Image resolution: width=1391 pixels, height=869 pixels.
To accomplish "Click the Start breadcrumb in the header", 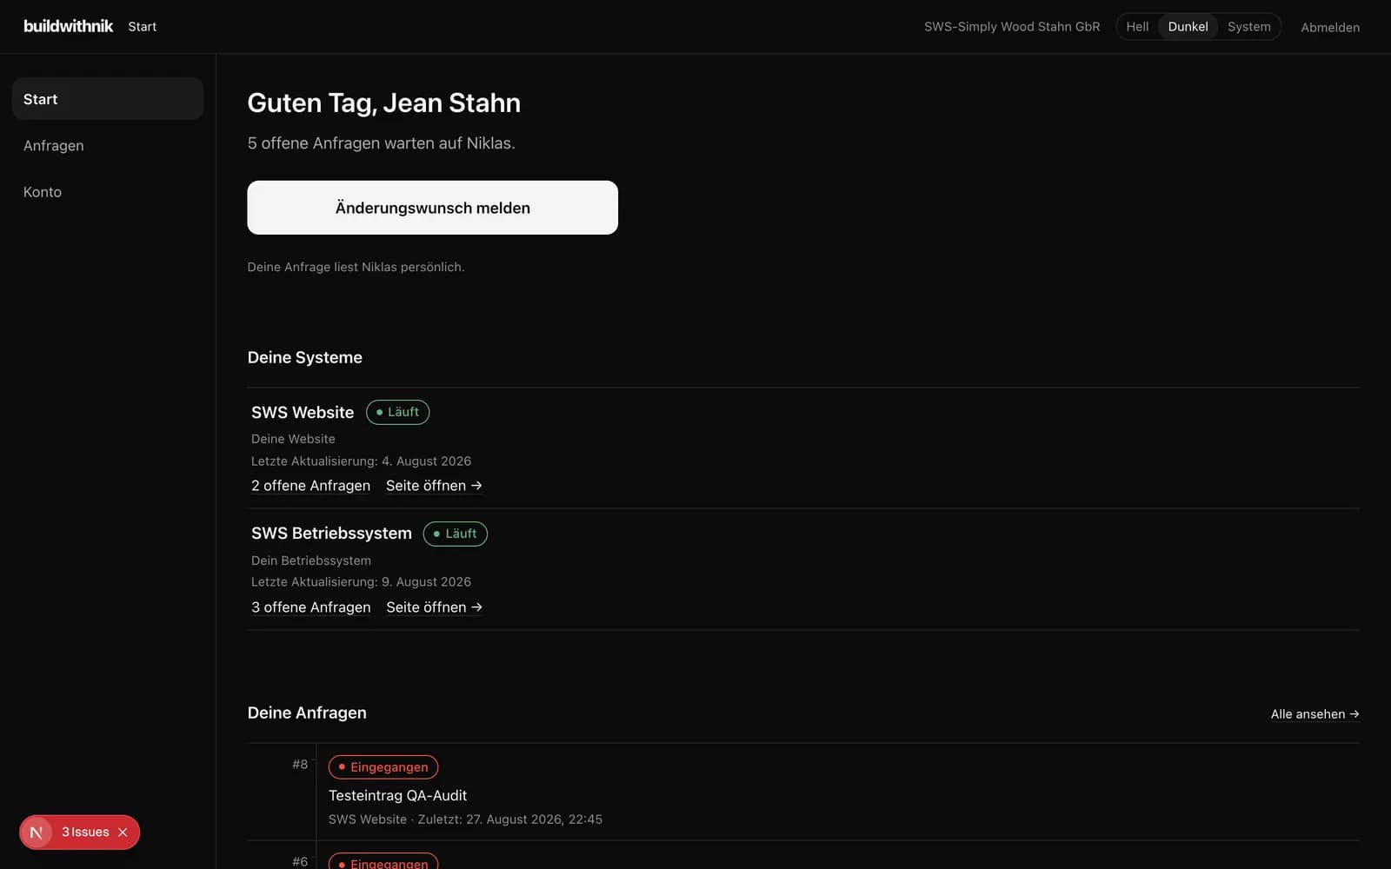I will click(143, 27).
